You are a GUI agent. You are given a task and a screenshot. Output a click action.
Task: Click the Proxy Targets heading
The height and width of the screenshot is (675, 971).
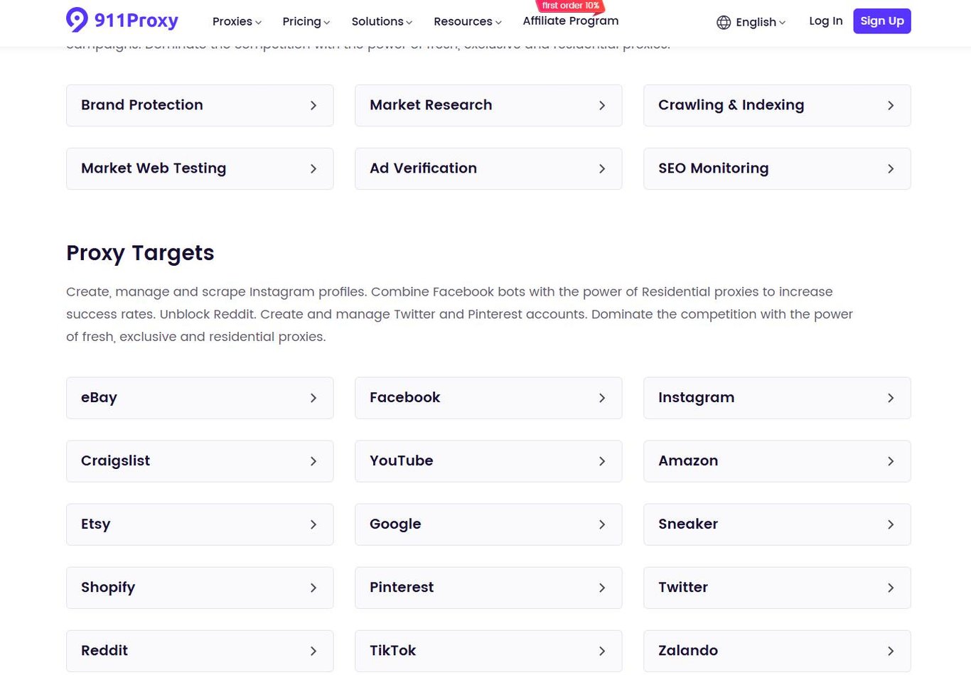(140, 253)
